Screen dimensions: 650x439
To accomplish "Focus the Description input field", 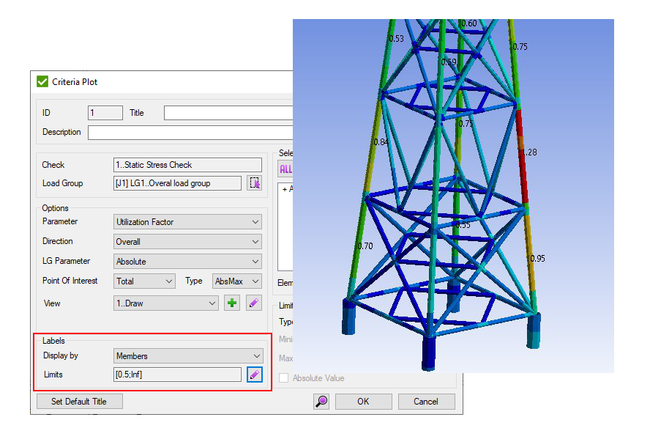I will (190, 133).
